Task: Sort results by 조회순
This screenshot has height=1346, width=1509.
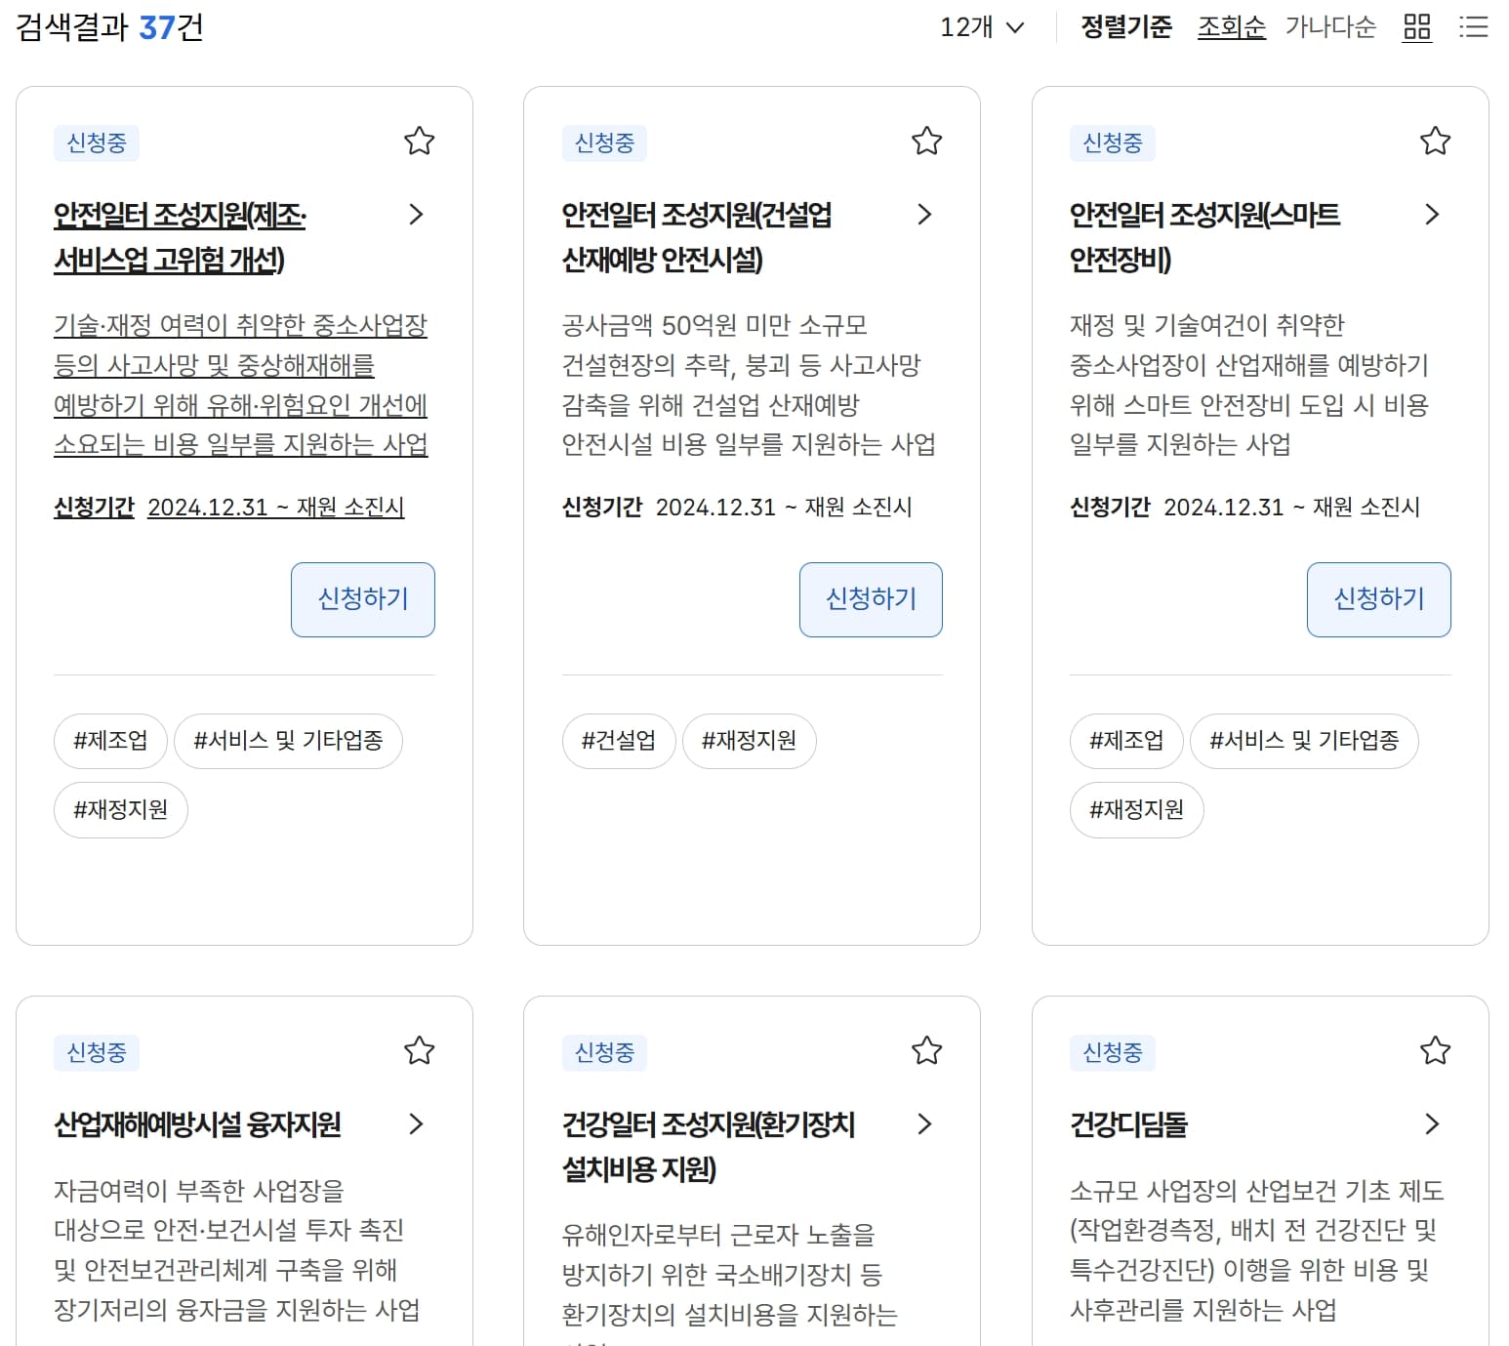Action: click(1232, 28)
